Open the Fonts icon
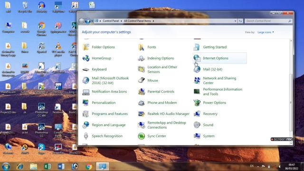Screen dimensions: 304x171 click(142, 47)
